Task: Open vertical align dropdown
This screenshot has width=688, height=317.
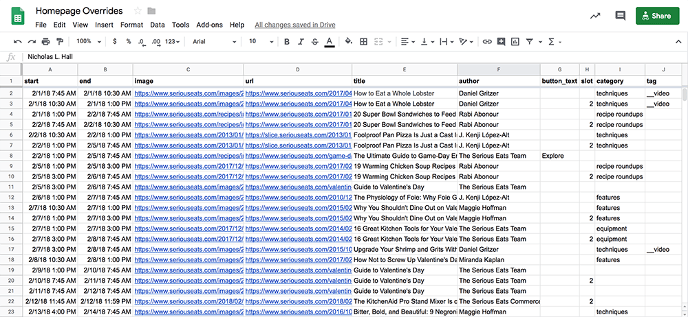Action: point(427,42)
